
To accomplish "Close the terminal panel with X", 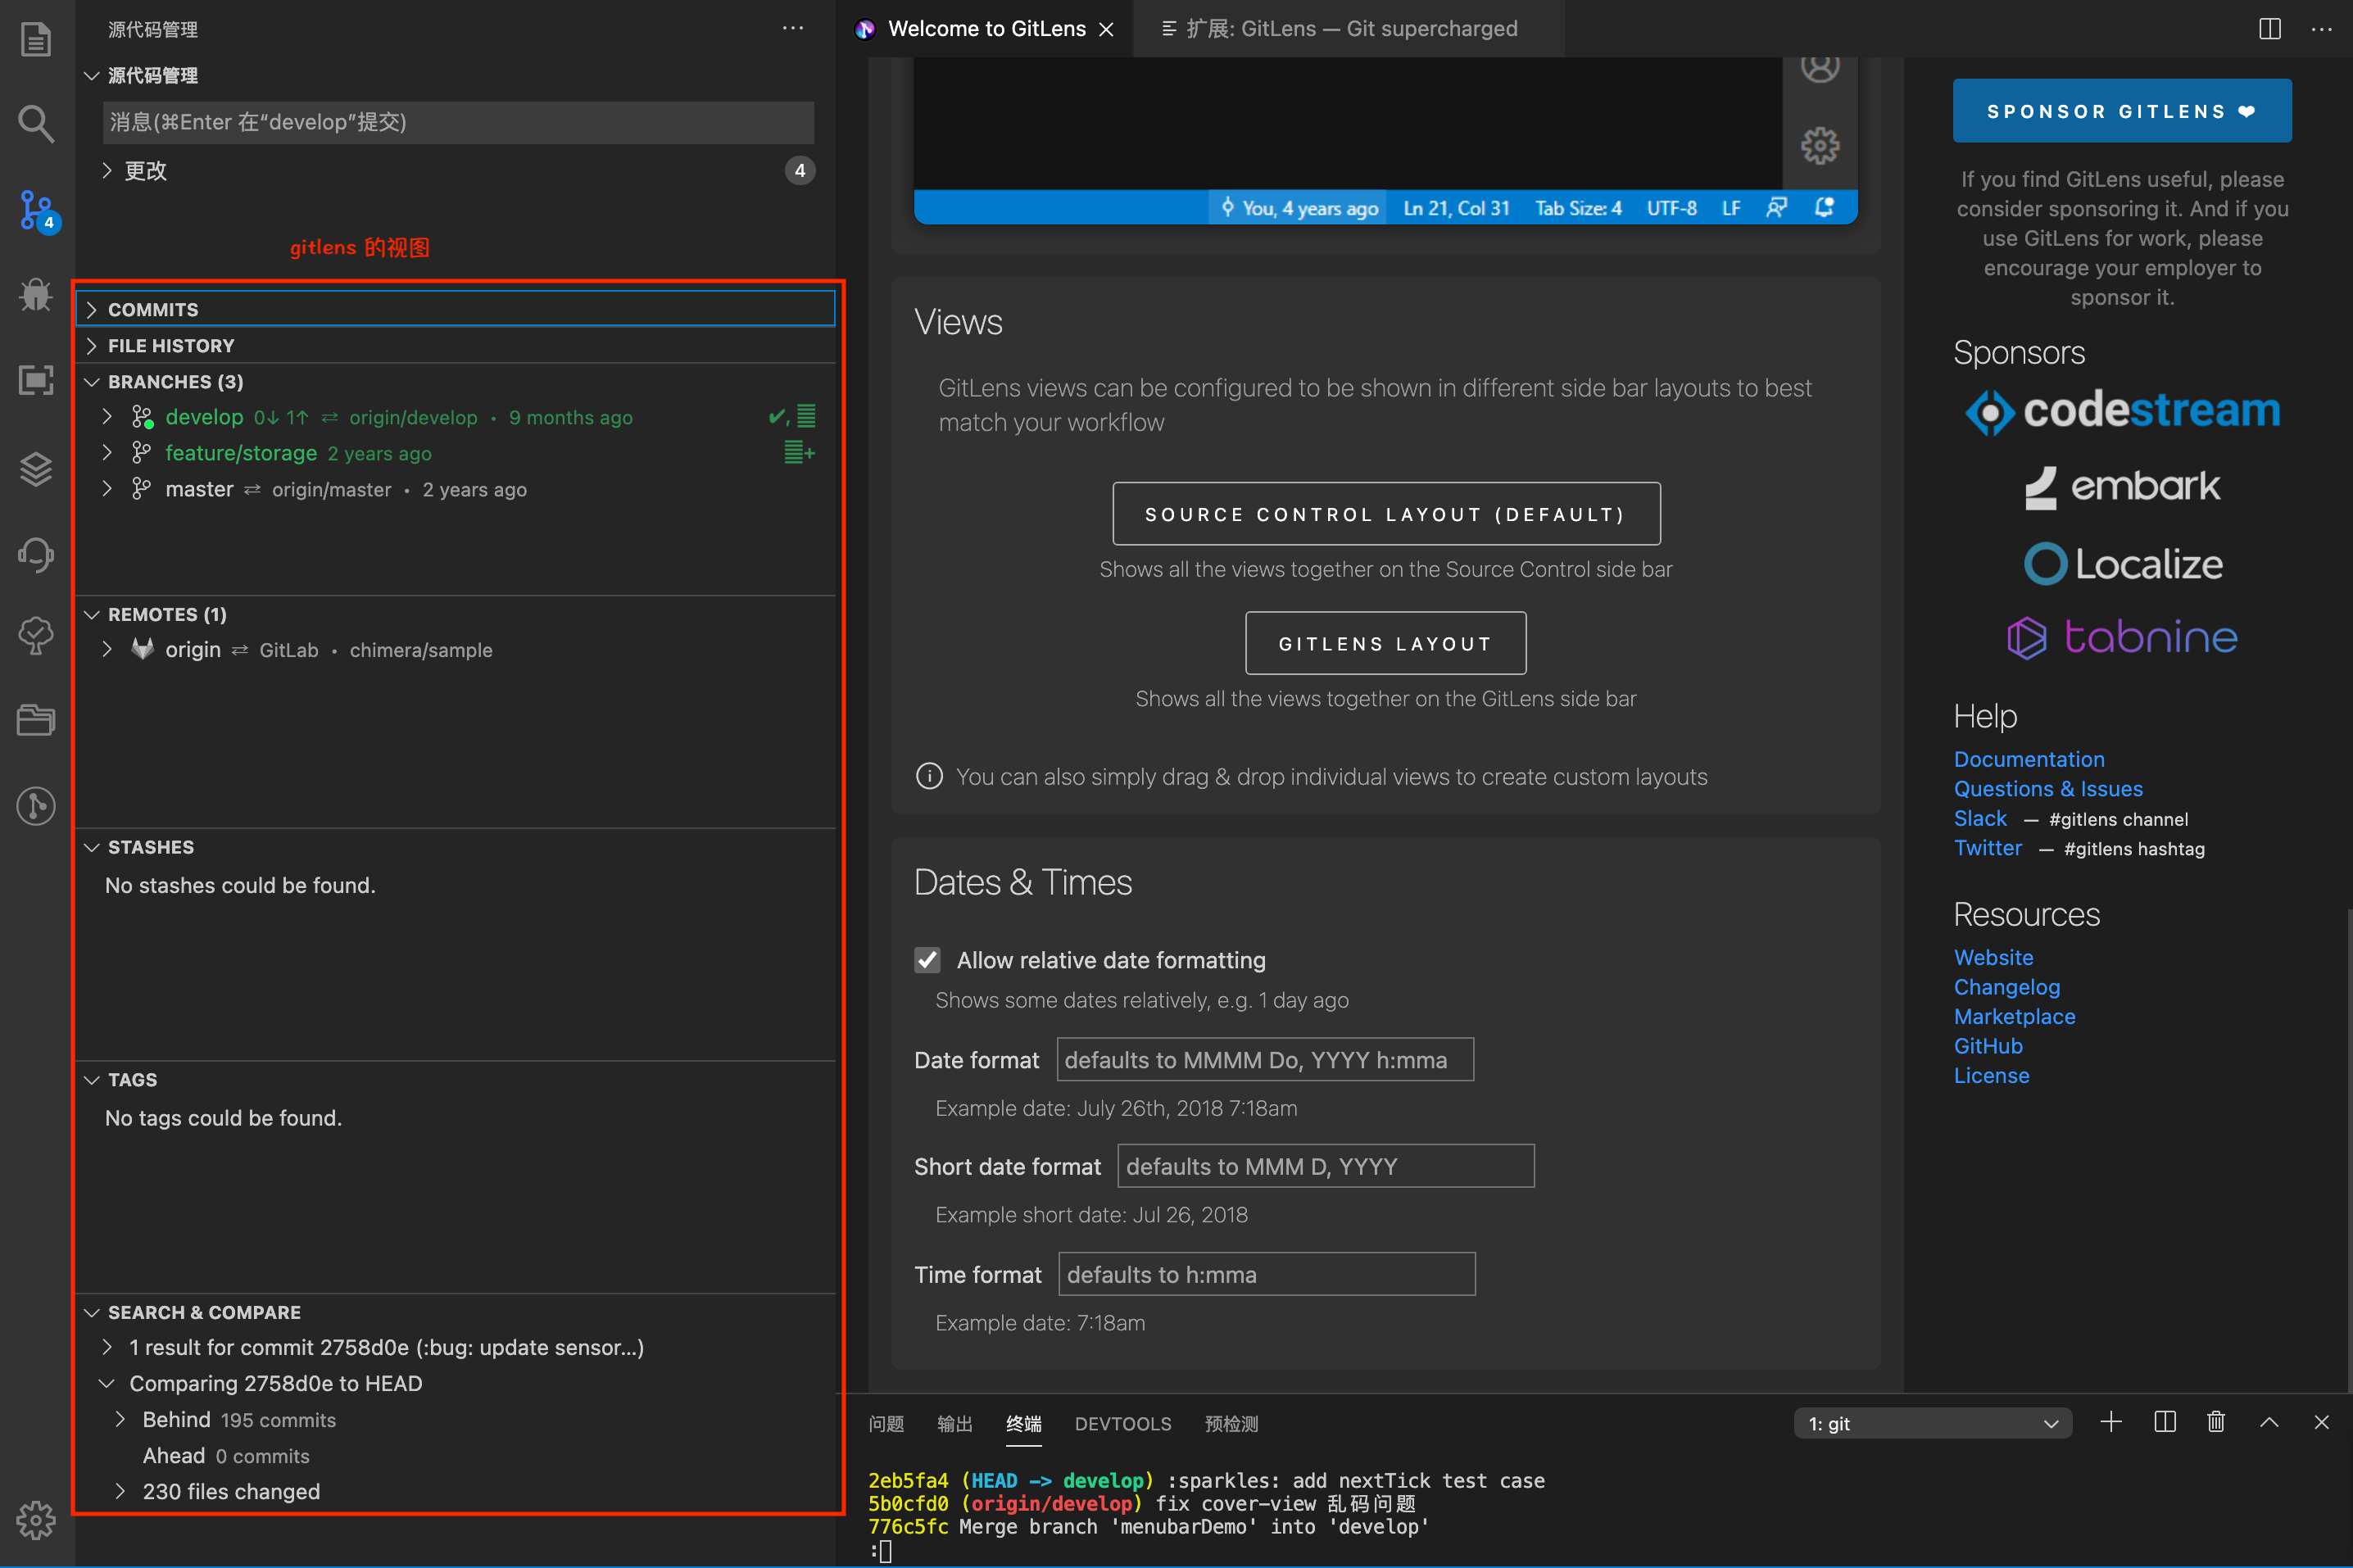I will pyautogui.click(x=2322, y=1422).
